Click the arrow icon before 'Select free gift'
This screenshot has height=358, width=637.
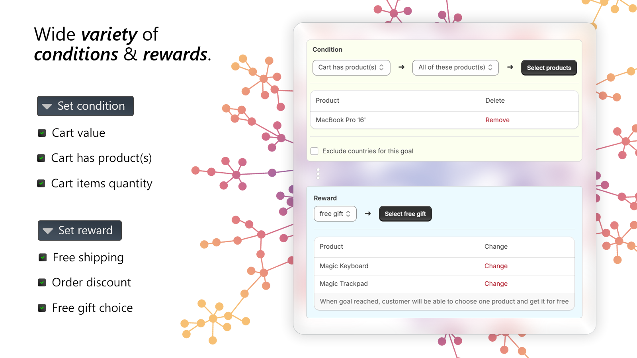[x=367, y=214]
